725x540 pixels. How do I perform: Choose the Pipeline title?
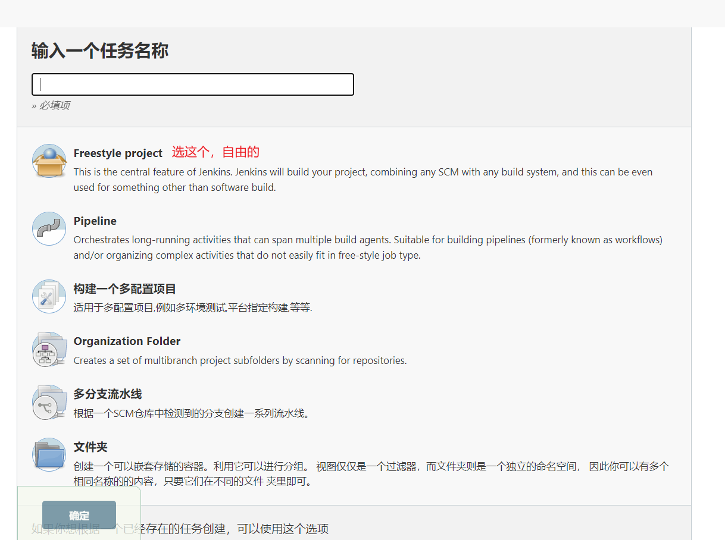[x=95, y=221]
